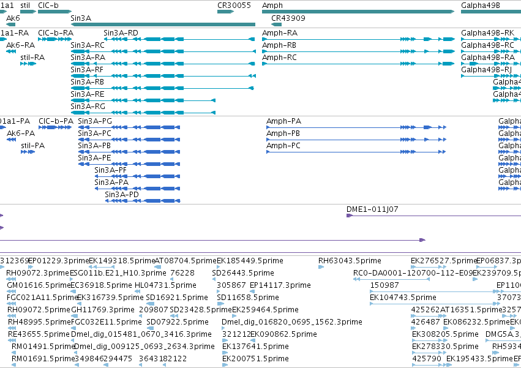
Task: Open EST SD26443.5prime
Action: point(243,273)
